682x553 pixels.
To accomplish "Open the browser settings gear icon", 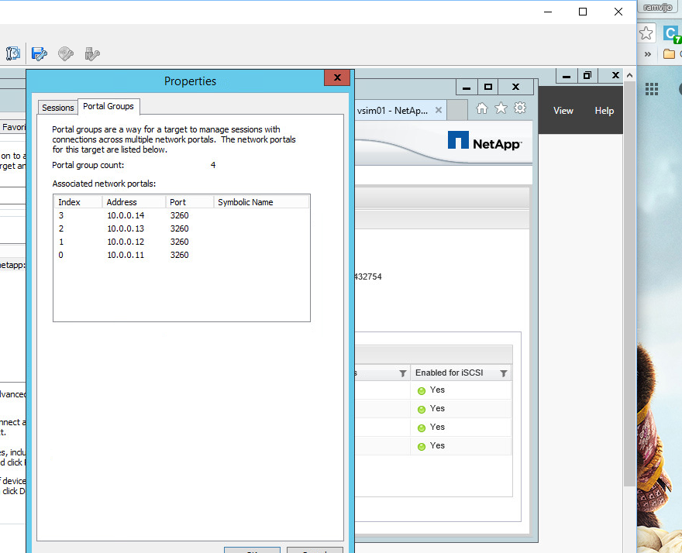I will 519,109.
